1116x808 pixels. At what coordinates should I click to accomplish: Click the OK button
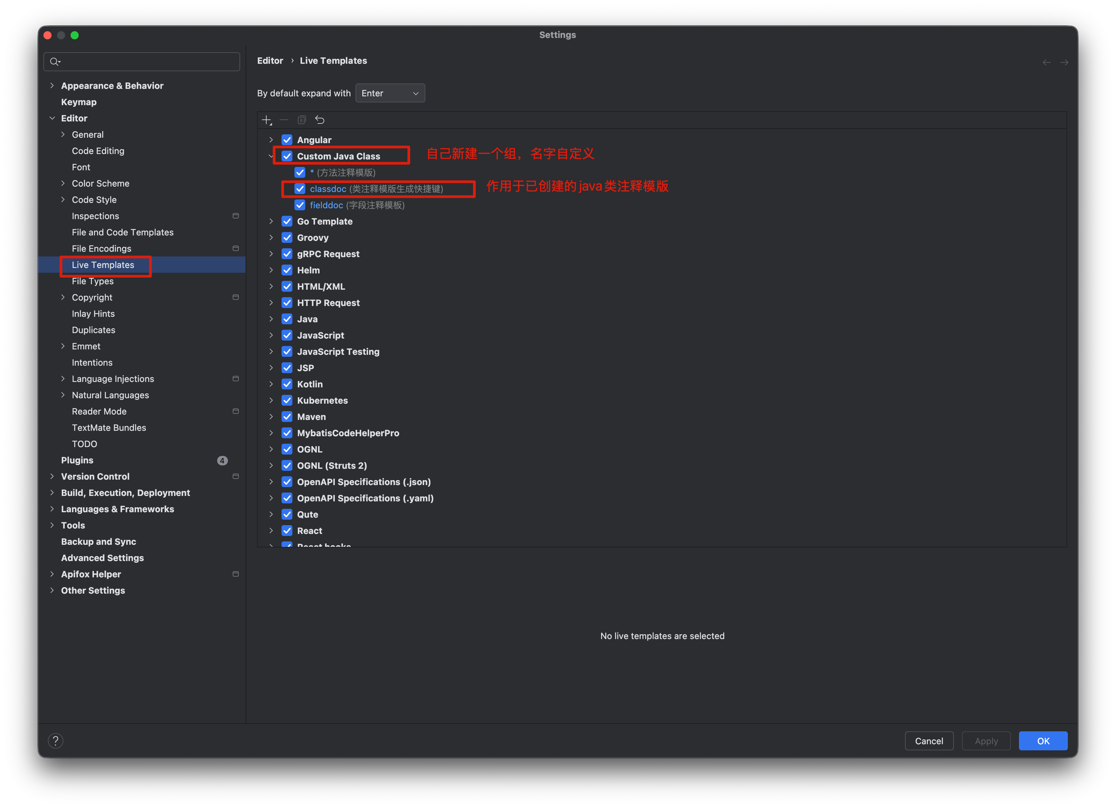[x=1042, y=740]
